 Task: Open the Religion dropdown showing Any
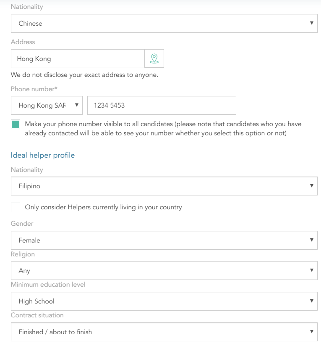(x=164, y=270)
